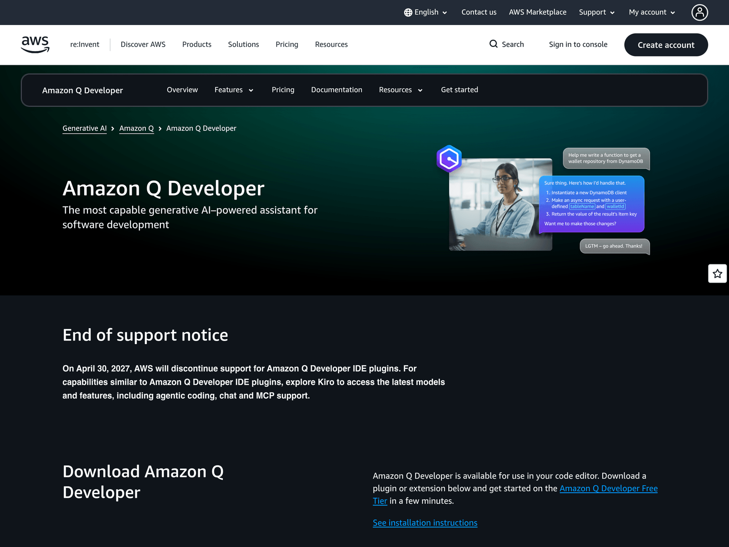Click the search magnifier icon
This screenshot has width=729, height=547.
tap(493, 44)
